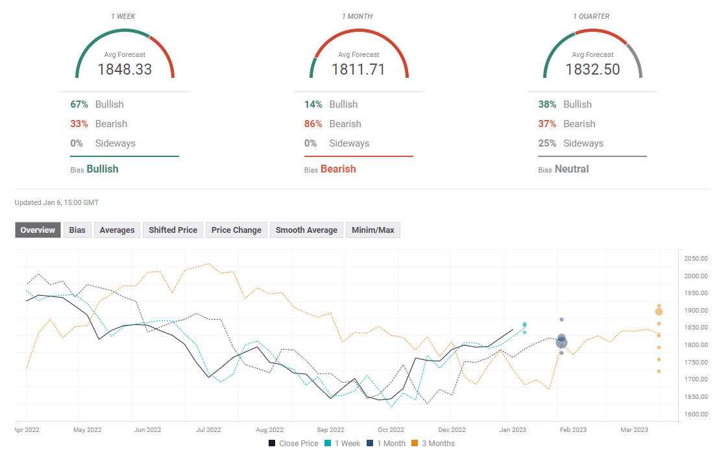719x456 pixels.
Task: Show the Price Change view
Action: pos(236,230)
